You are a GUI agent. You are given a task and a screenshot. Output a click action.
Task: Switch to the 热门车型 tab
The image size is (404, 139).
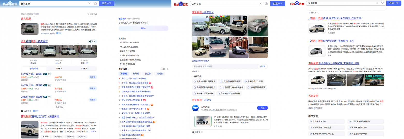pyautogui.click(x=34, y=69)
